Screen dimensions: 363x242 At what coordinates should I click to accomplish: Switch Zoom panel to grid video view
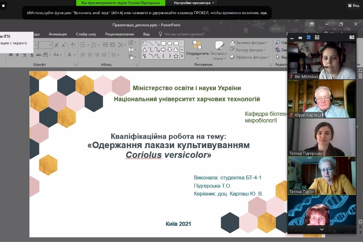click(x=317, y=37)
